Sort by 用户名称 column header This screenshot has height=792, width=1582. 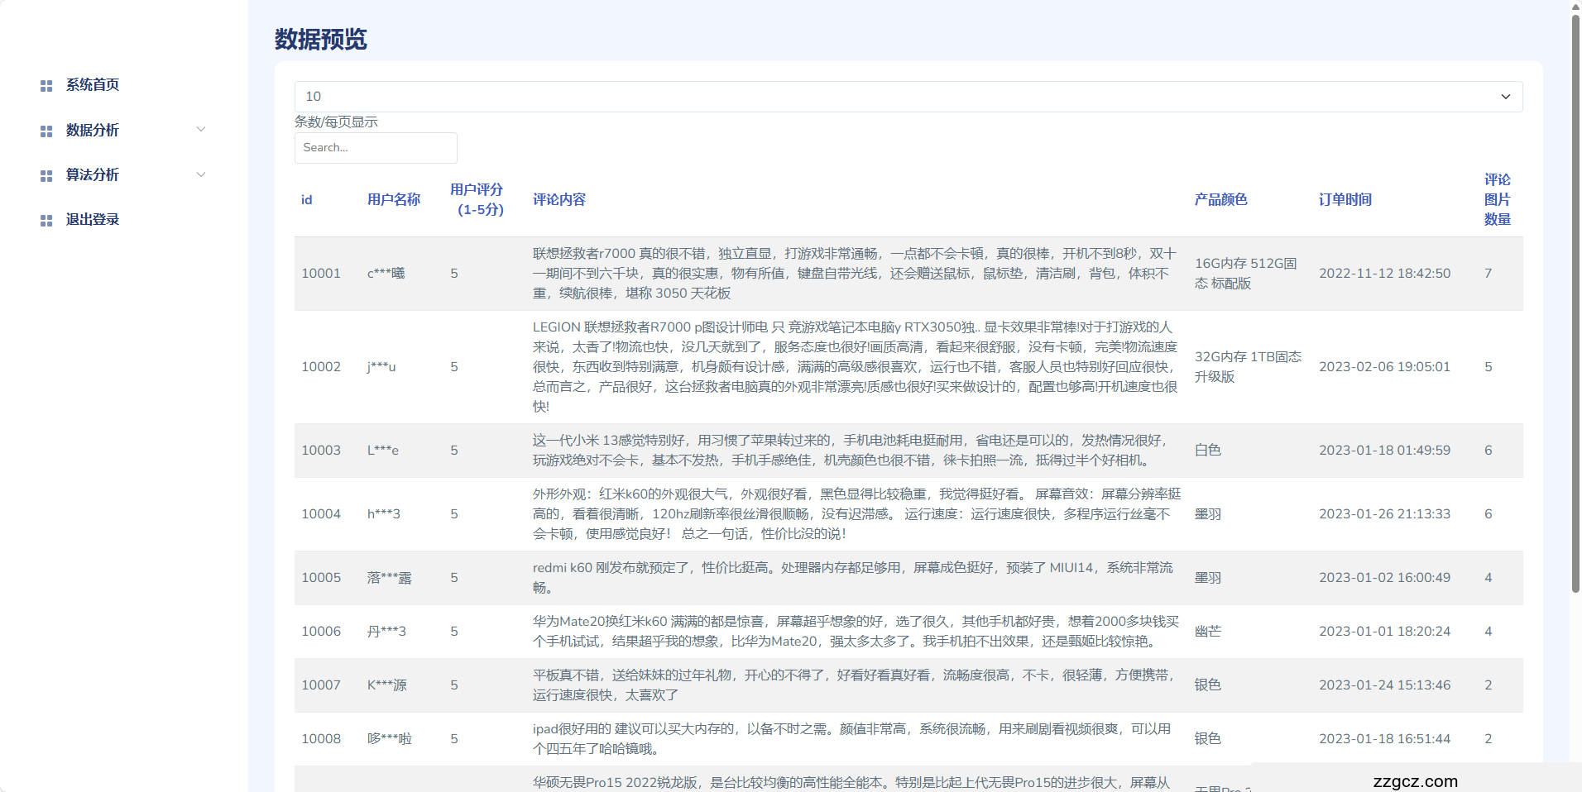coord(394,200)
